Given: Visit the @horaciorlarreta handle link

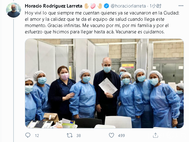Looking at the screenshot, I should 128,6.
